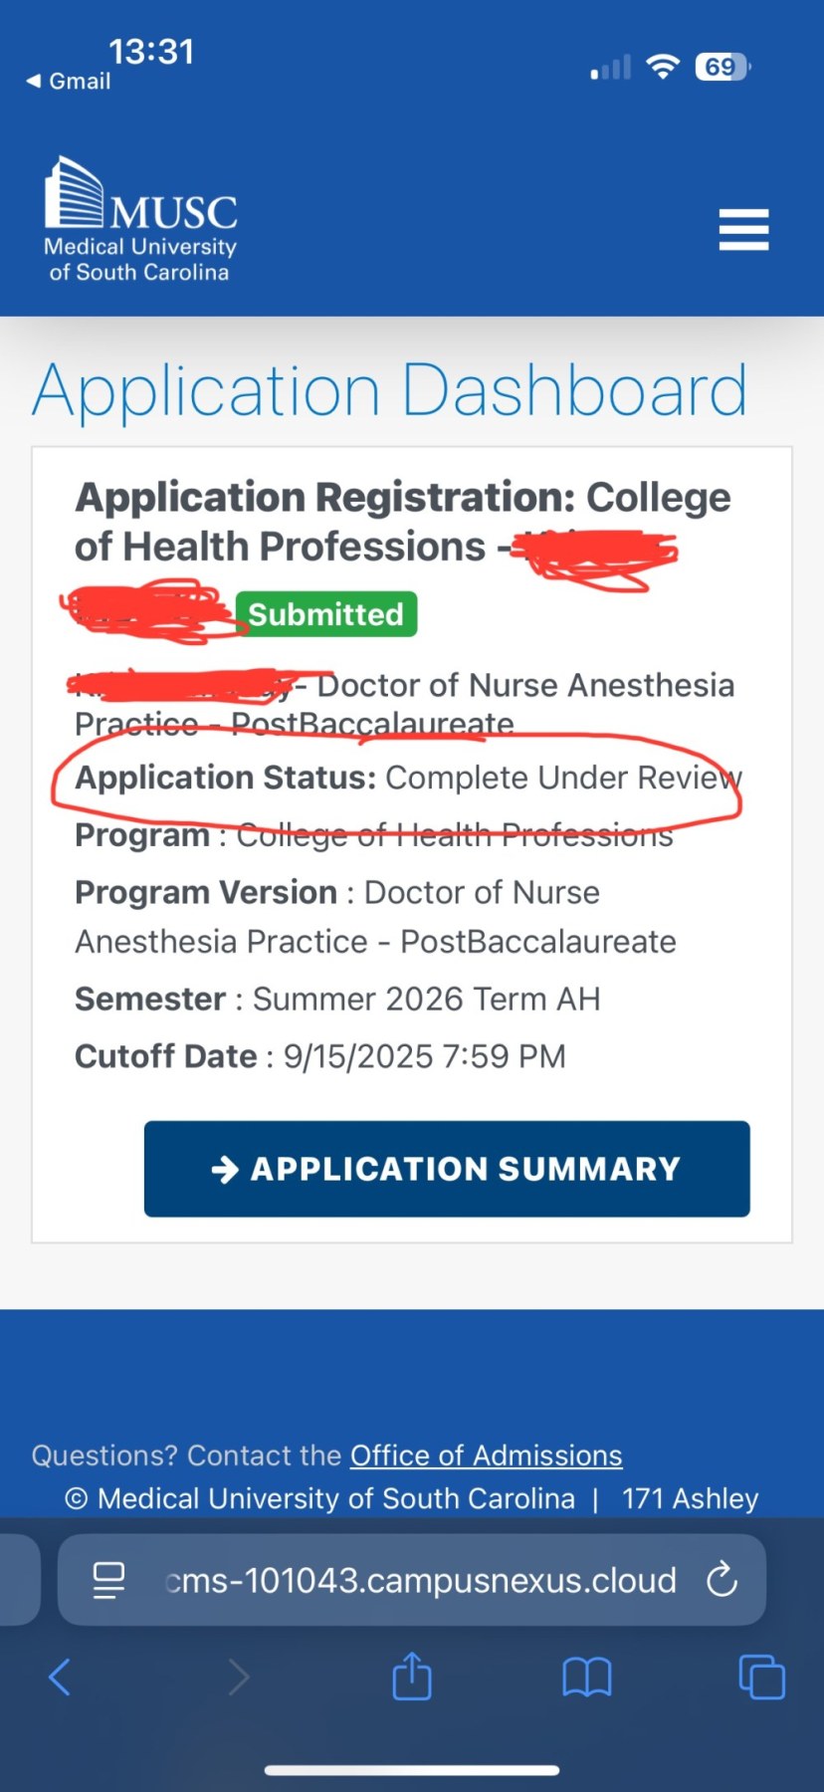Tap the Wi-Fi status icon
The width and height of the screenshot is (824, 1792).
(x=662, y=67)
